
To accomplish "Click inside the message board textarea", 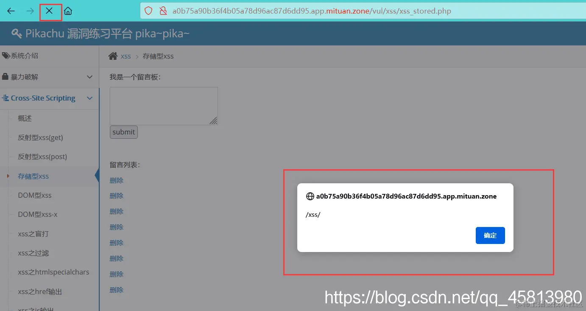I will [164, 106].
